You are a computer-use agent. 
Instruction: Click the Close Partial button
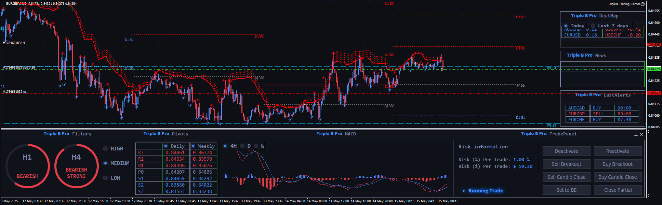click(x=618, y=190)
